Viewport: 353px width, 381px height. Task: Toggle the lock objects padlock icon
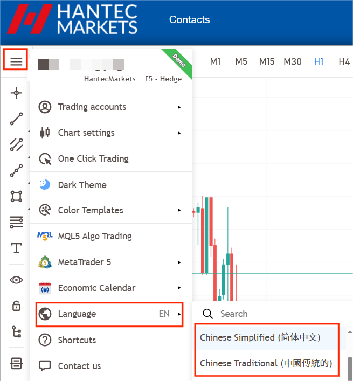(x=16, y=306)
